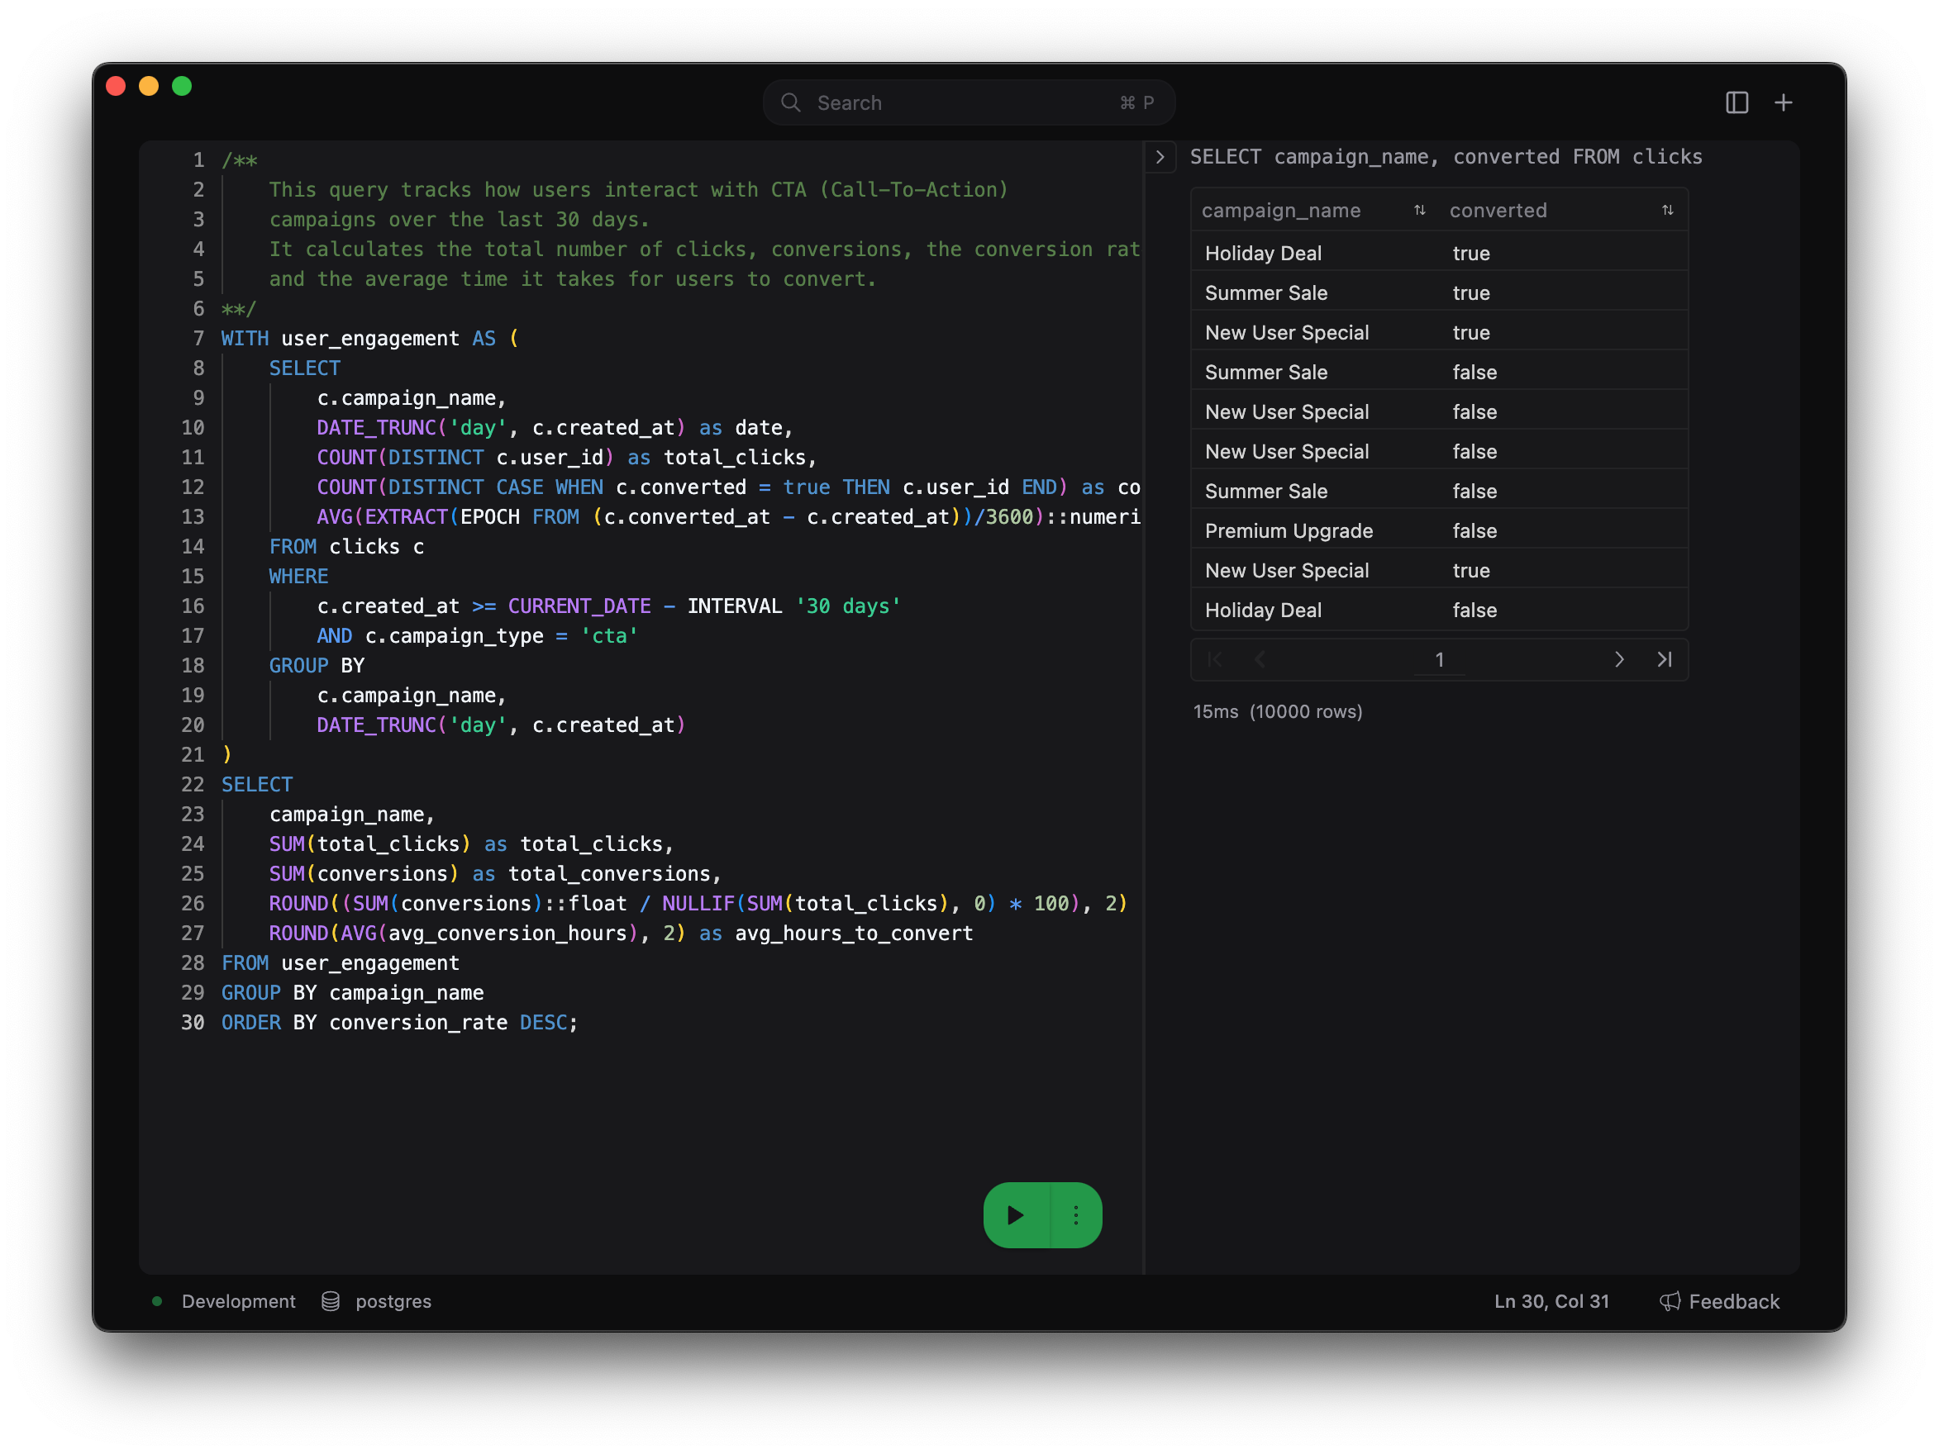Click false value in Premium Upgrade row
The image size is (1939, 1454).
pos(1474,531)
